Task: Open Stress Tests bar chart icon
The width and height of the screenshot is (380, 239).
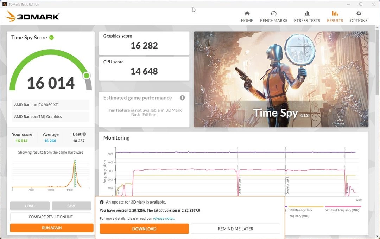Action: coord(307,13)
